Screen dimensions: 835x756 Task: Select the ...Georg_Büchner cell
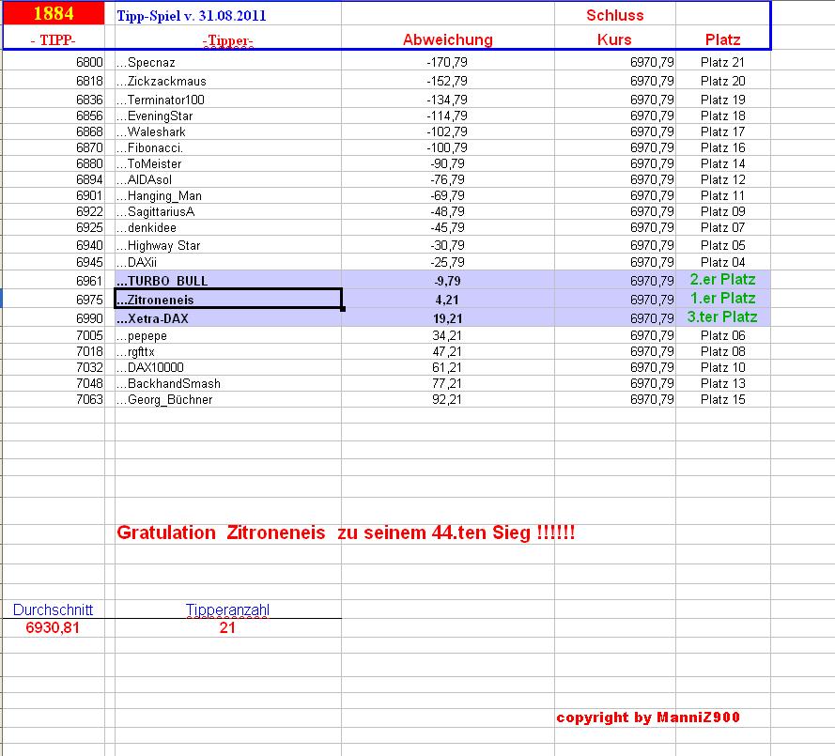[228, 399]
